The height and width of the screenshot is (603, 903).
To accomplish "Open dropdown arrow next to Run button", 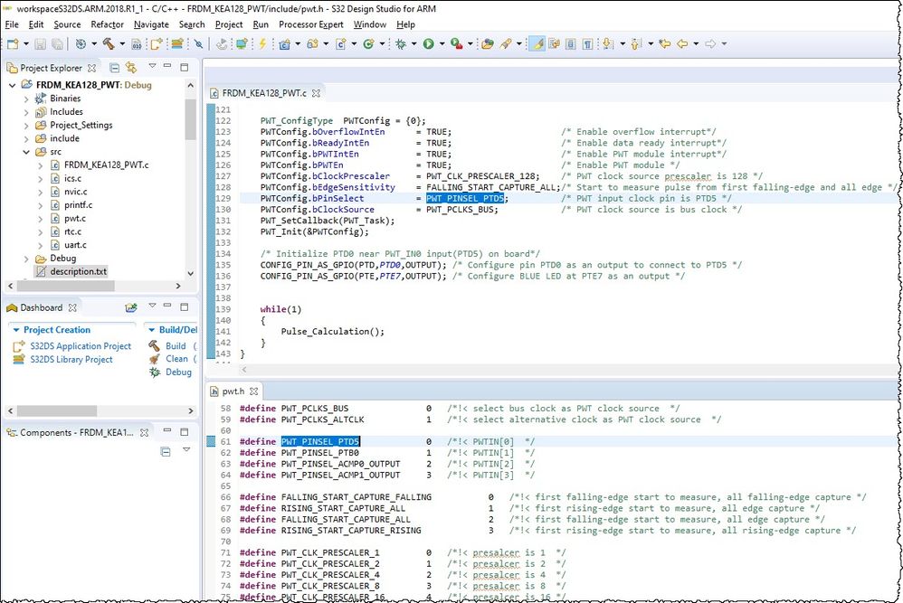I will click(x=441, y=43).
